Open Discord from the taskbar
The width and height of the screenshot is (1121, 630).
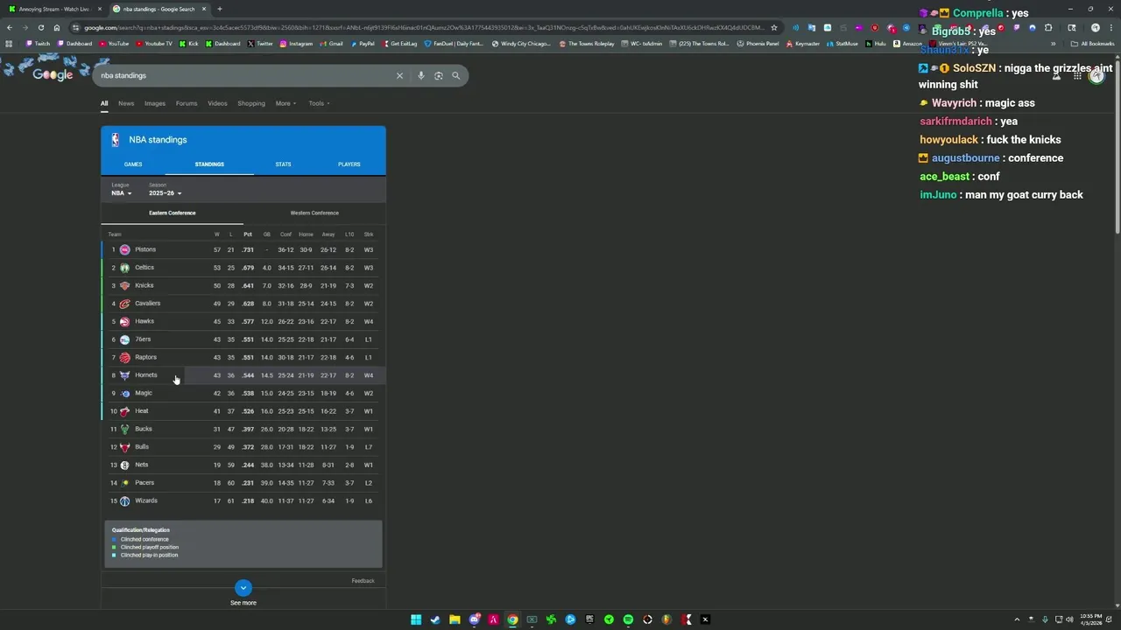(474, 619)
